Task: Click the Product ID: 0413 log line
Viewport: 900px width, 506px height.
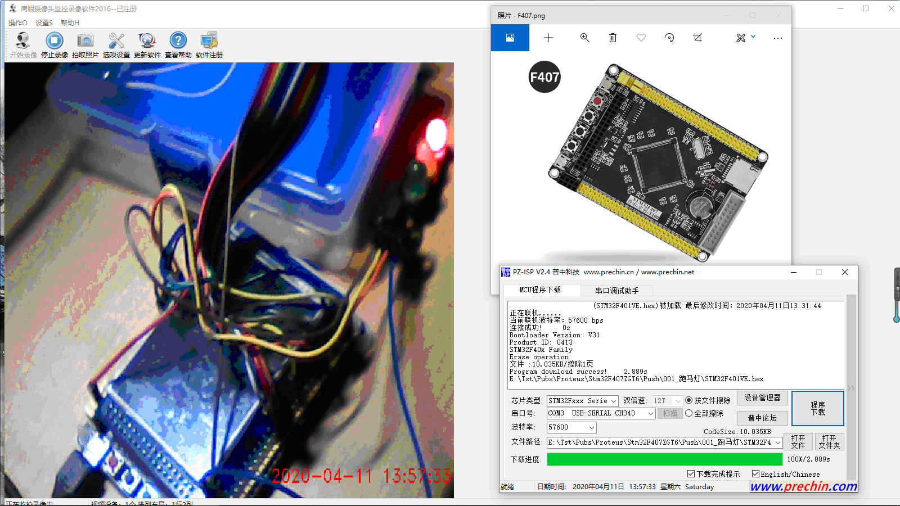Action: (x=541, y=342)
